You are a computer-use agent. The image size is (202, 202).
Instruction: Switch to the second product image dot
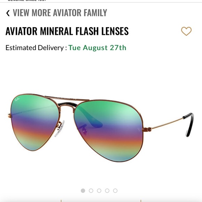pyautogui.click(x=91, y=191)
